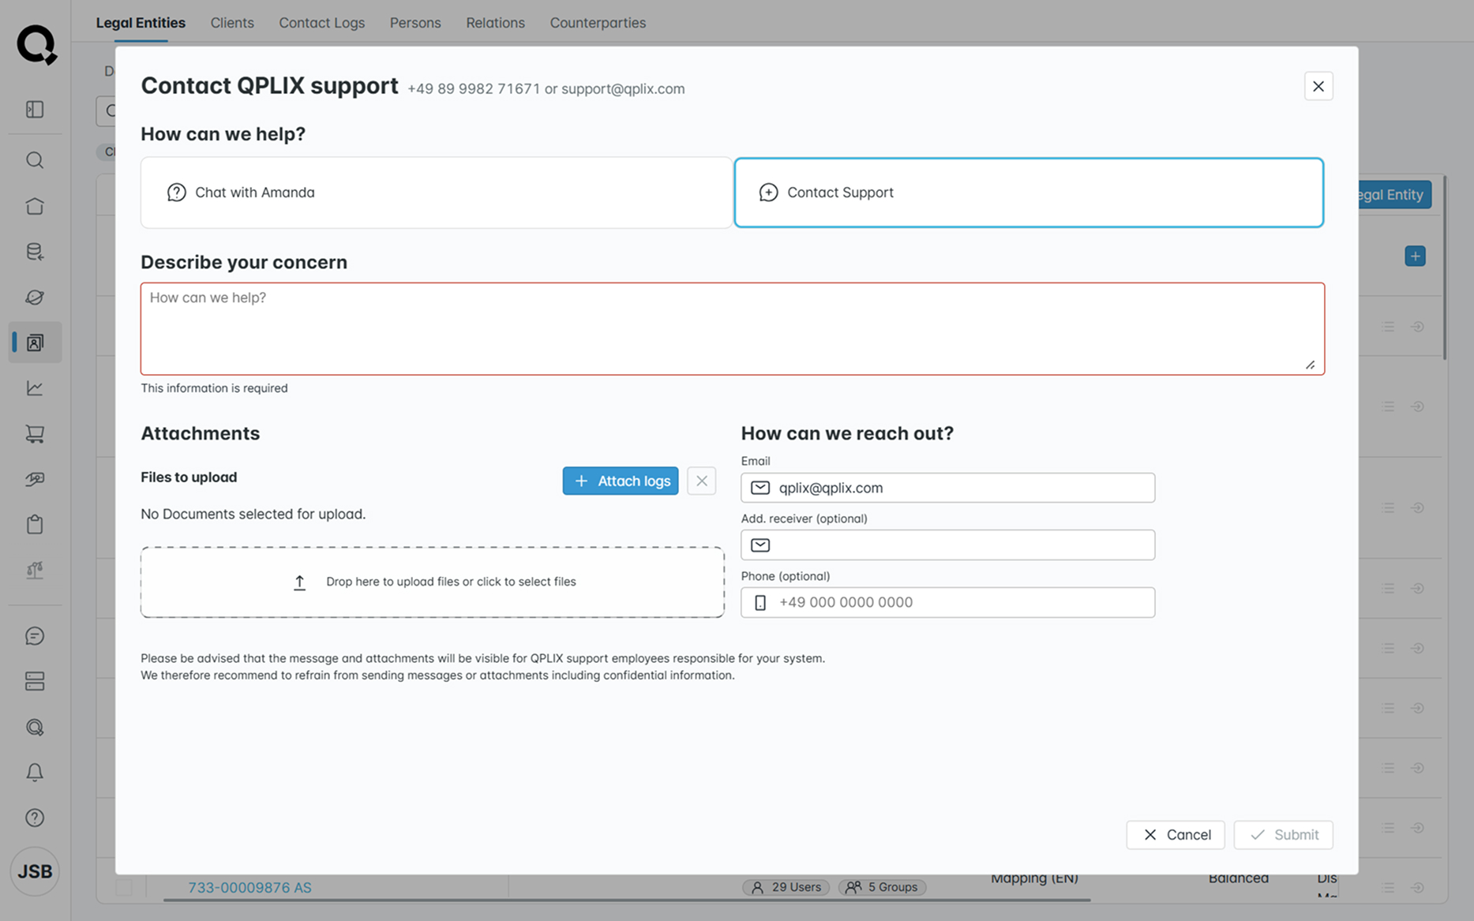Open the search icon in sidebar
The image size is (1474, 921).
click(x=35, y=160)
